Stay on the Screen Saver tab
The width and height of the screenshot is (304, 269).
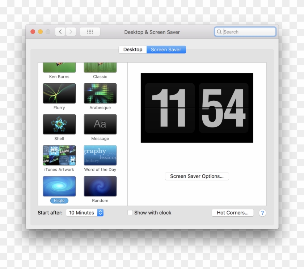pyautogui.click(x=166, y=49)
